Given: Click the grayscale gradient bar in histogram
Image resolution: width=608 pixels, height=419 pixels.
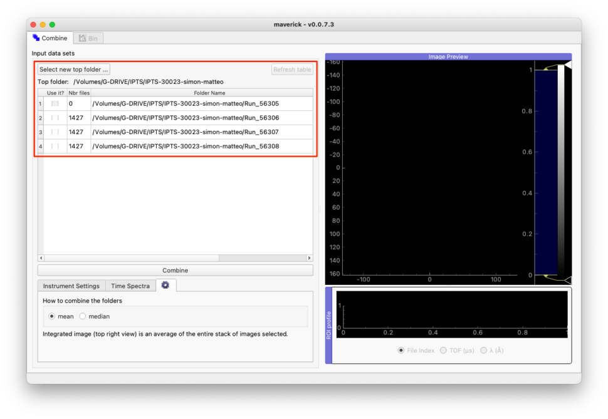Looking at the screenshot, I should coord(561,169).
